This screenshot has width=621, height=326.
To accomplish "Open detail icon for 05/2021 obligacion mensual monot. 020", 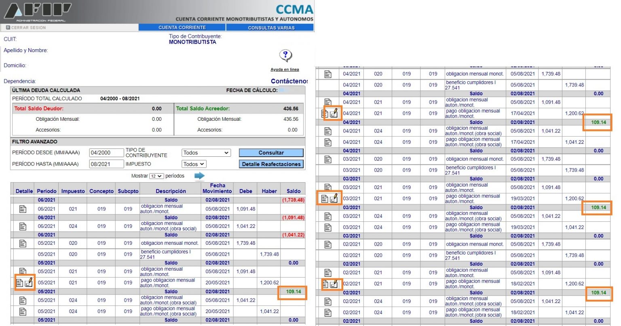I will pos(23,243).
